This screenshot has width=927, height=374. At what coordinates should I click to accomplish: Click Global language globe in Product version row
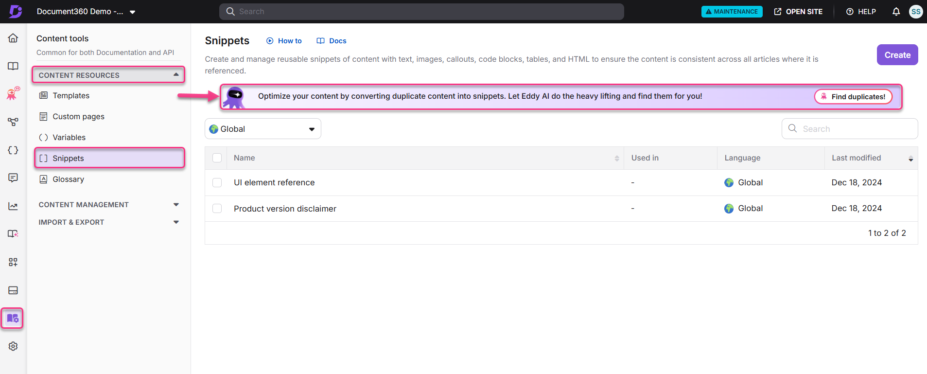(x=729, y=208)
